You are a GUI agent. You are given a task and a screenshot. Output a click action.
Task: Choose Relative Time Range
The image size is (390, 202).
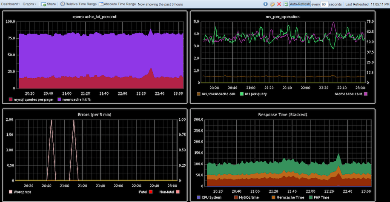(x=78, y=4)
